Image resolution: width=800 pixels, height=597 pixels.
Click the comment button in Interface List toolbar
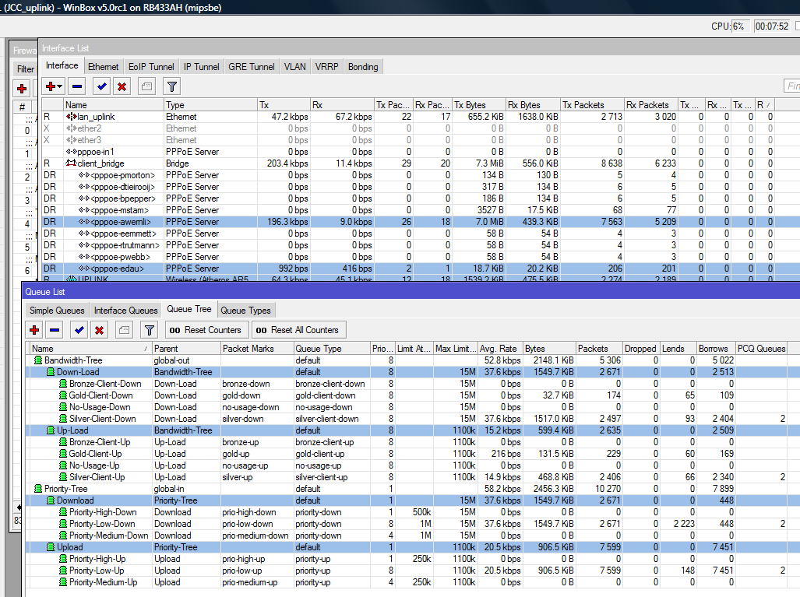146,86
